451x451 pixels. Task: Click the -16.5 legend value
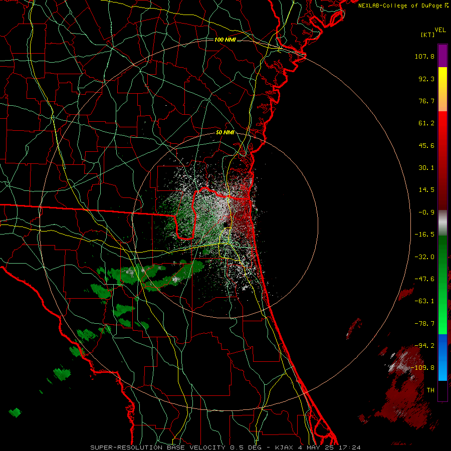[424, 235]
